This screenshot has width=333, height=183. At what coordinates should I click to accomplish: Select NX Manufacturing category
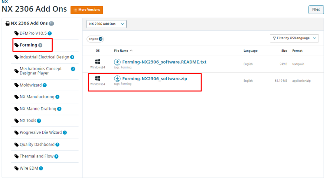37,97
